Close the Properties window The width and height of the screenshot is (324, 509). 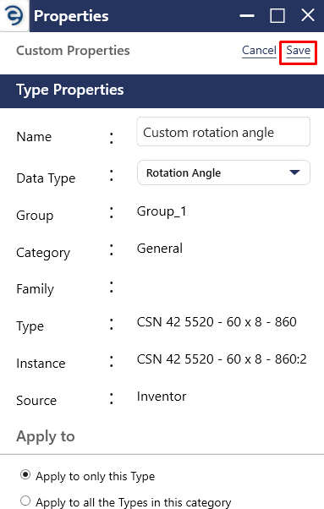(x=307, y=15)
